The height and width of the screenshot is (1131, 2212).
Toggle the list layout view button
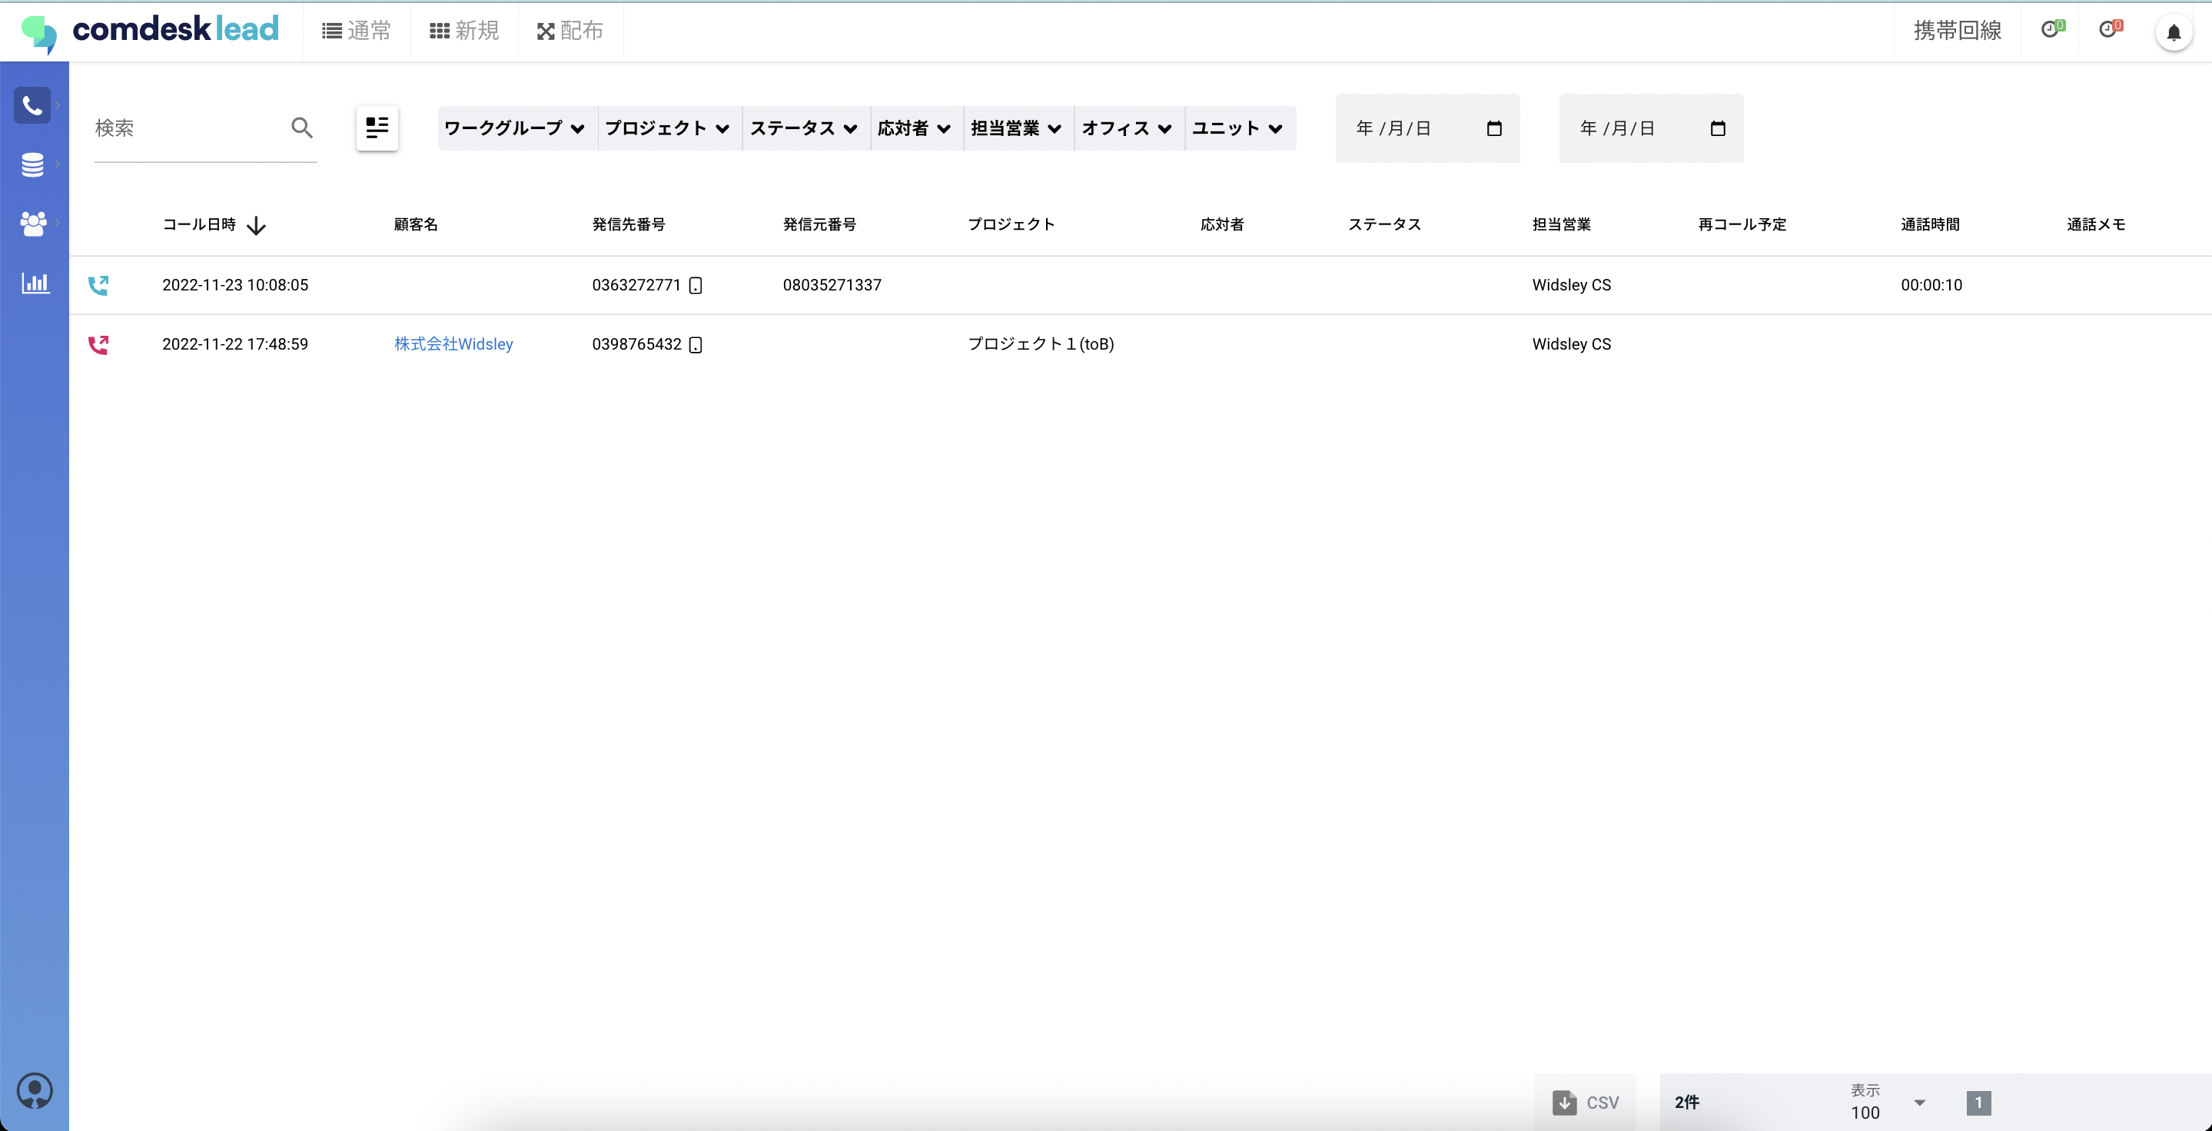click(377, 128)
